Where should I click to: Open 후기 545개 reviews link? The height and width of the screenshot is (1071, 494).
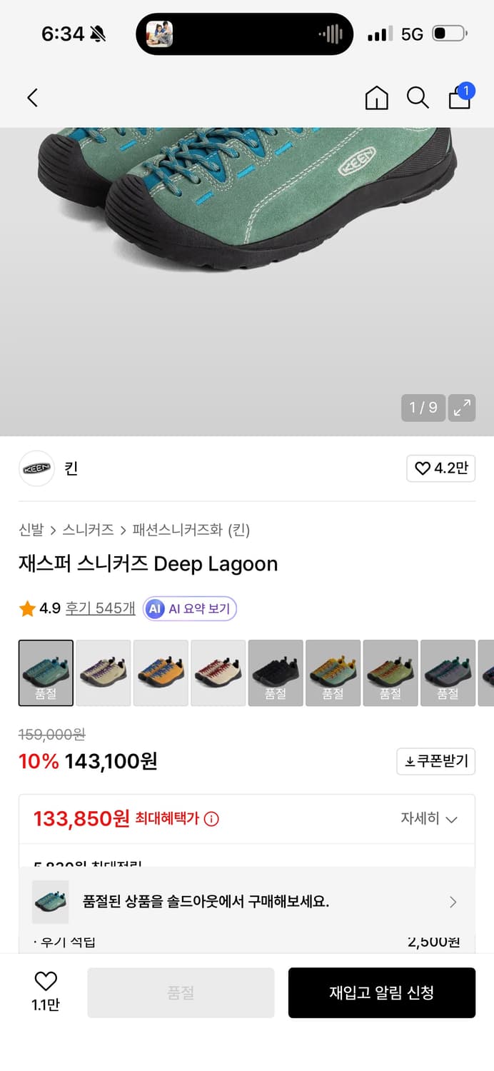99,608
